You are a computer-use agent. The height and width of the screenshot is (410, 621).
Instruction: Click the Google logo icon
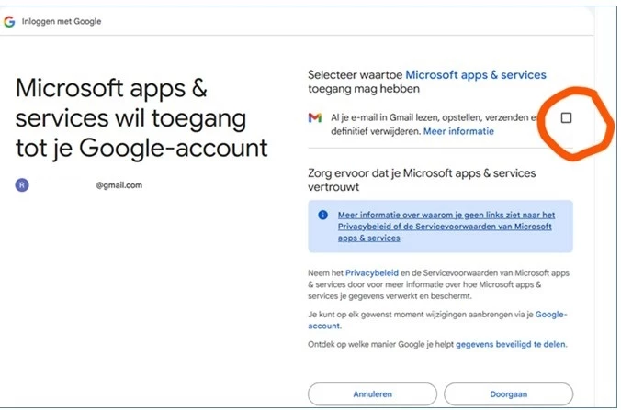click(x=10, y=21)
